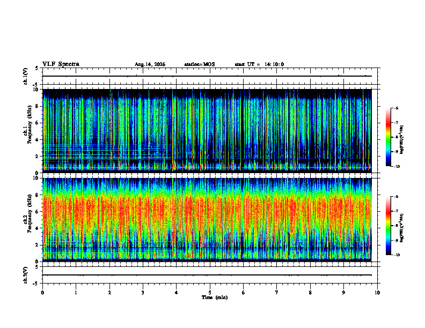Click time axis tick label "8"
425x328 pixels.
(310, 293)
